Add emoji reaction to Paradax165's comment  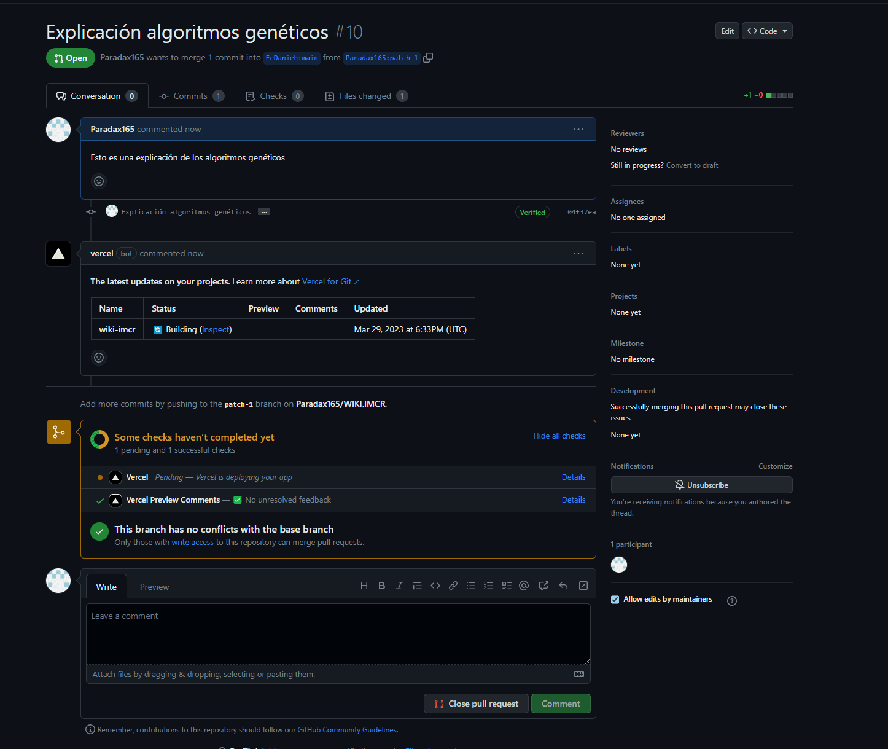click(x=99, y=181)
